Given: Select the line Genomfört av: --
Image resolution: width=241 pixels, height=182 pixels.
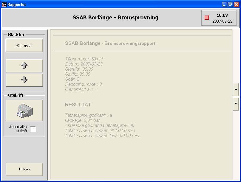Looking at the screenshot, I should point(81,89).
